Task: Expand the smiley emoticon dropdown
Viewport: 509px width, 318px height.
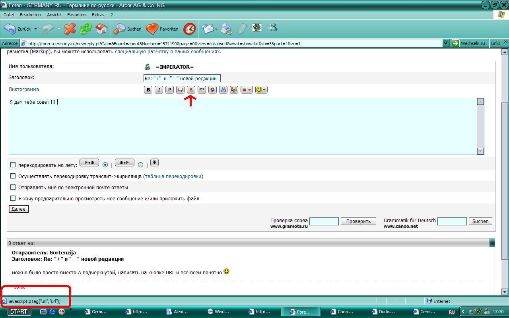Action: [x=261, y=90]
